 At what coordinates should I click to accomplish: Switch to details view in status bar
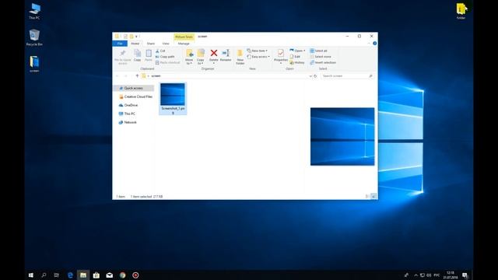pos(367,197)
